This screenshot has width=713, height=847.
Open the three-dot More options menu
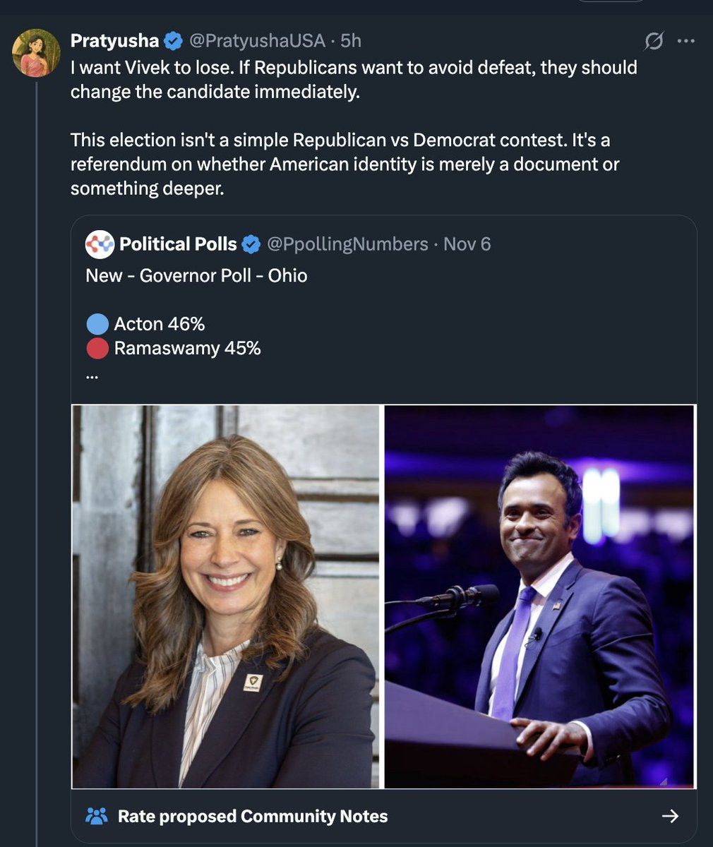pyautogui.click(x=685, y=42)
